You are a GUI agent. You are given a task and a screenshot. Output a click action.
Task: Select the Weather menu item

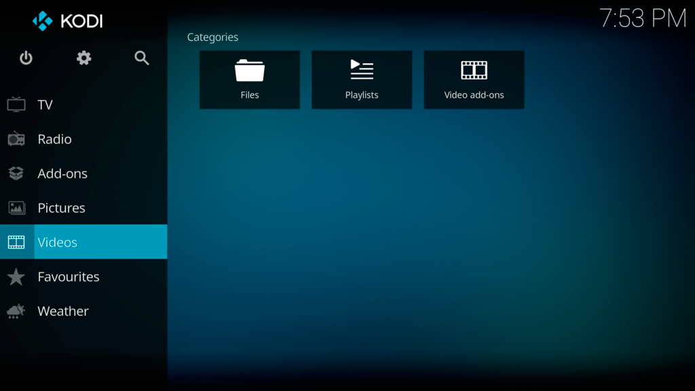(63, 311)
